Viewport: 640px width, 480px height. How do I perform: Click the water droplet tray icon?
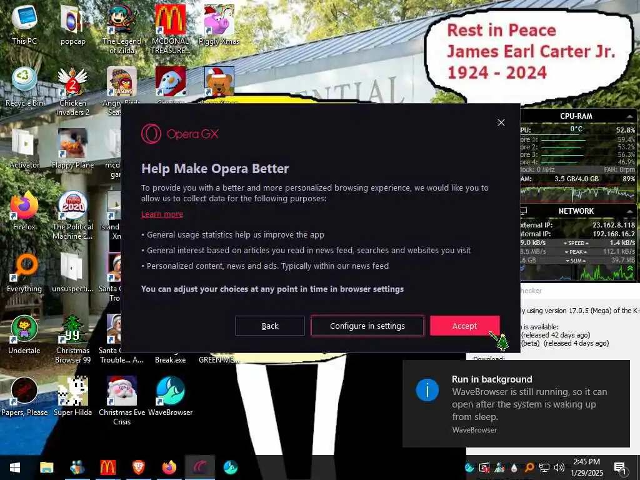pyautogui.click(x=514, y=467)
